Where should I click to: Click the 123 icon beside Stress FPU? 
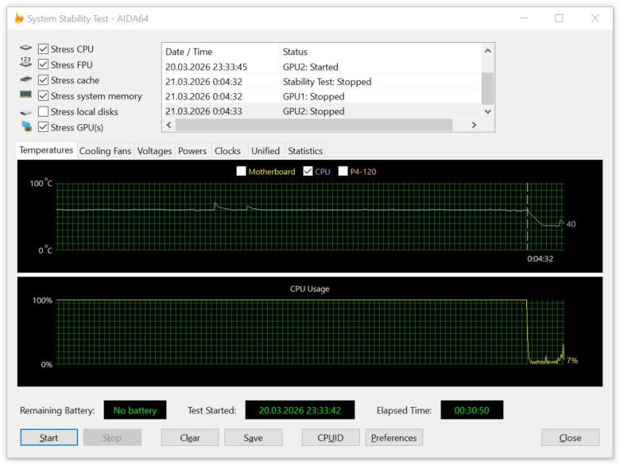click(x=25, y=62)
